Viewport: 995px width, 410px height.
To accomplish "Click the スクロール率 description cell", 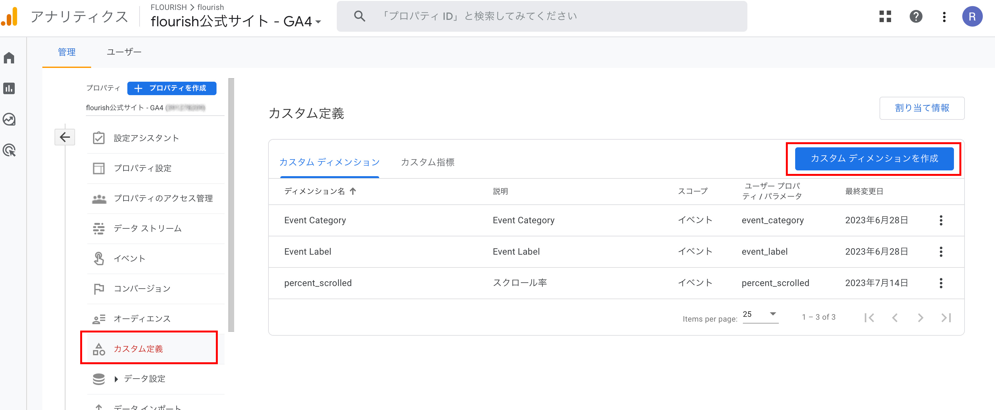I will coord(520,283).
